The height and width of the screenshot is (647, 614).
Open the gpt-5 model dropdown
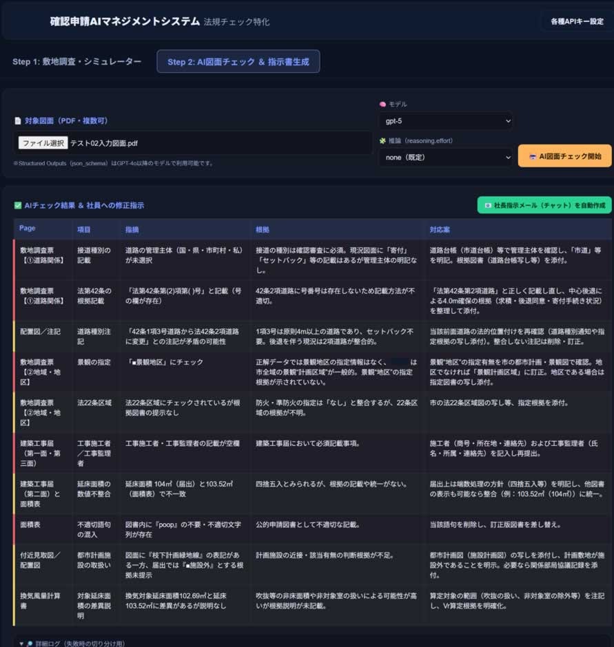pyautogui.click(x=445, y=121)
